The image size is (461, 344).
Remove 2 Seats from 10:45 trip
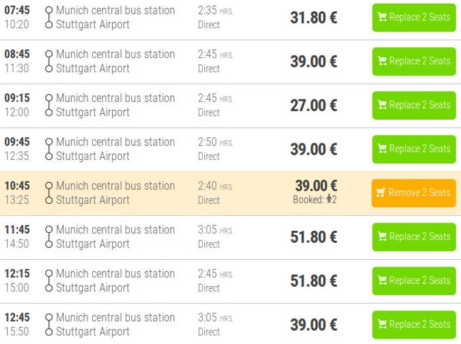[x=413, y=193]
